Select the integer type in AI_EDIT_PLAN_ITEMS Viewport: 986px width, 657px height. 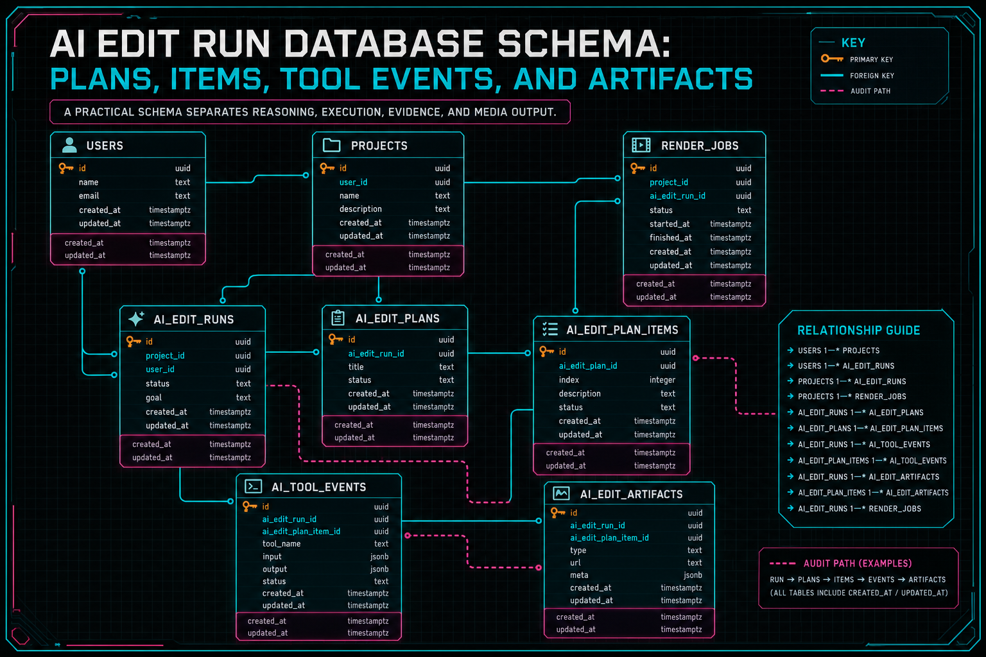click(662, 380)
